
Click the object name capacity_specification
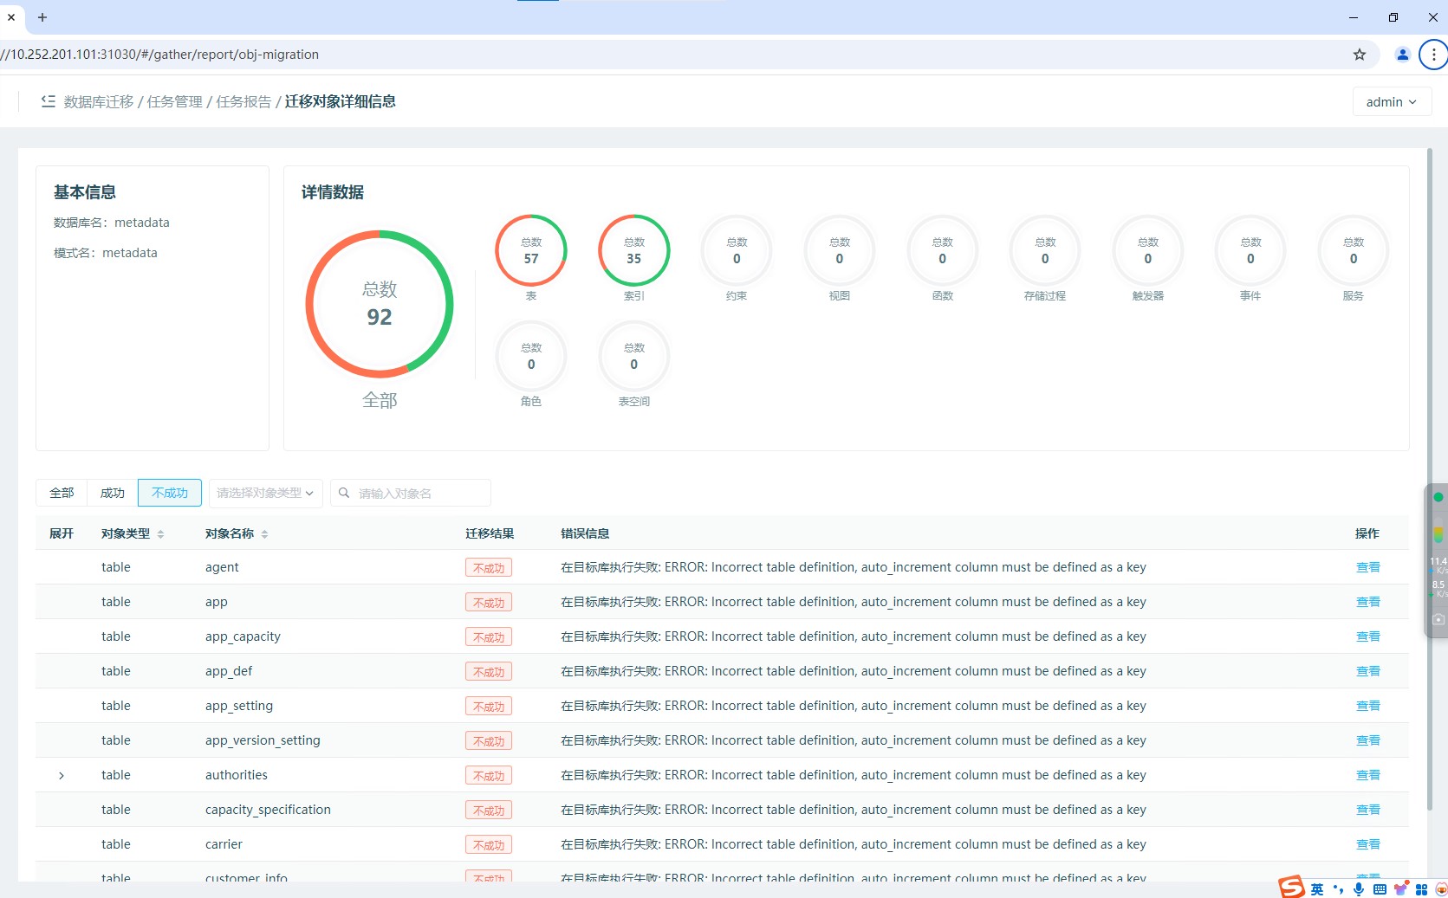[268, 810]
